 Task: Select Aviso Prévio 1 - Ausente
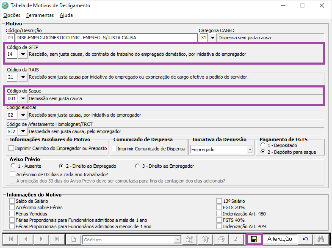click(x=13, y=166)
